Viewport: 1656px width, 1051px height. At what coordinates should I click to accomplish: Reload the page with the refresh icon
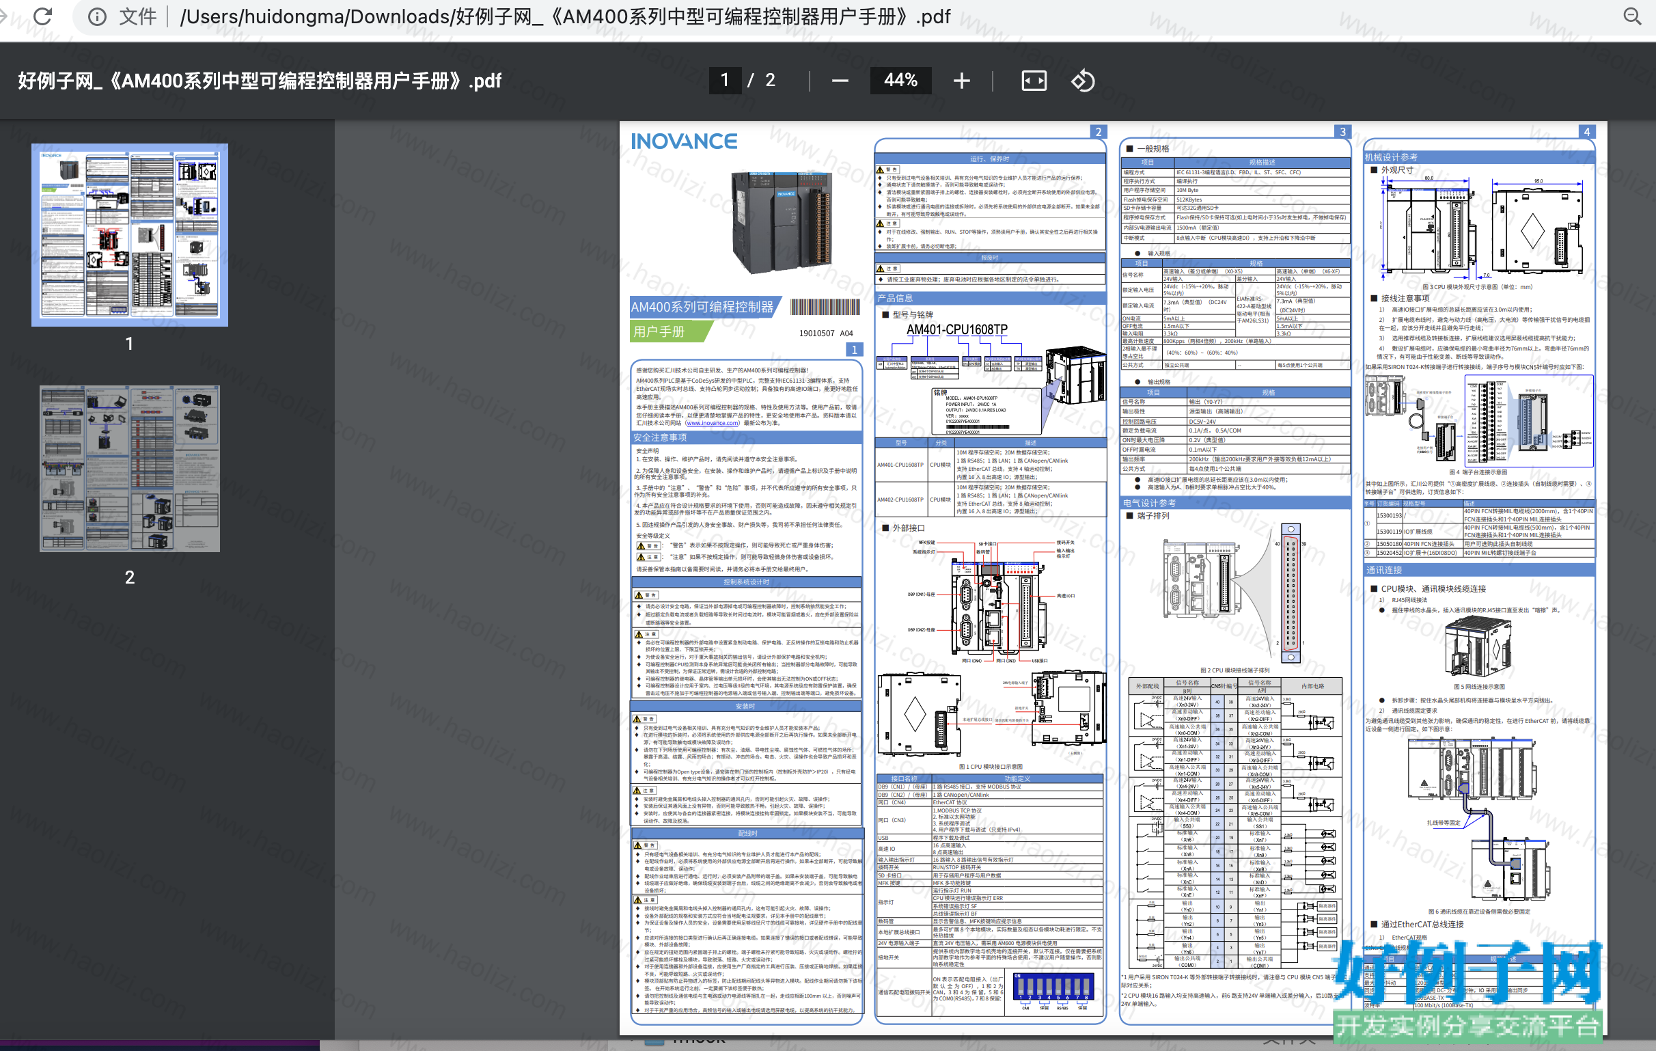tap(42, 16)
